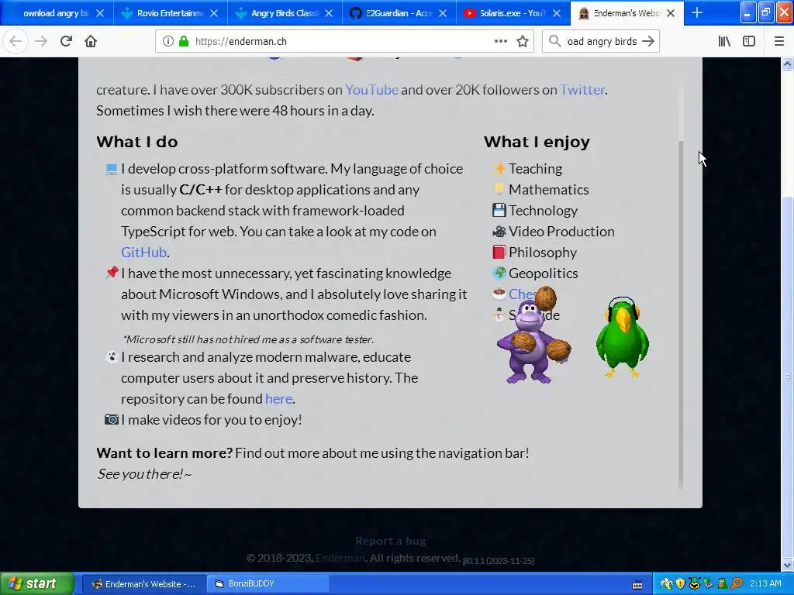794x595 pixels.
Task: Open the YouTube link
Action: tap(371, 90)
